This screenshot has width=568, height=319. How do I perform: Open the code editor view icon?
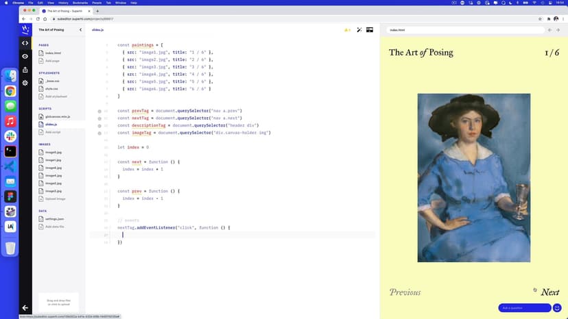pos(25,43)
